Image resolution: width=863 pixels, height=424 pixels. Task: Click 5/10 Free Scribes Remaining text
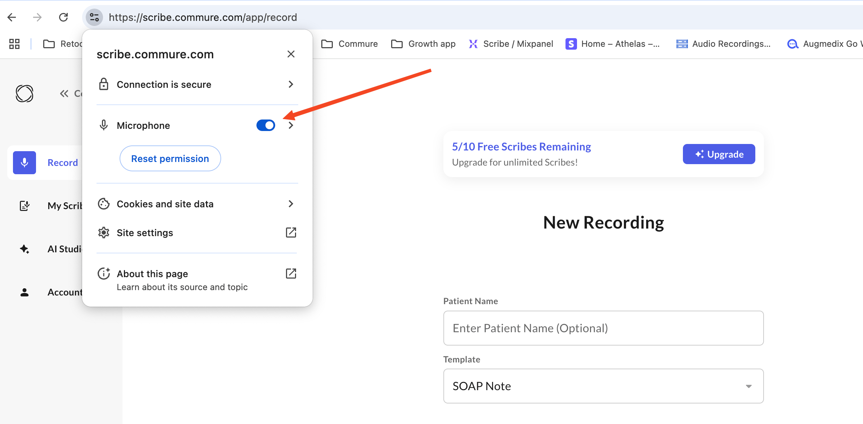pos(522,146)
